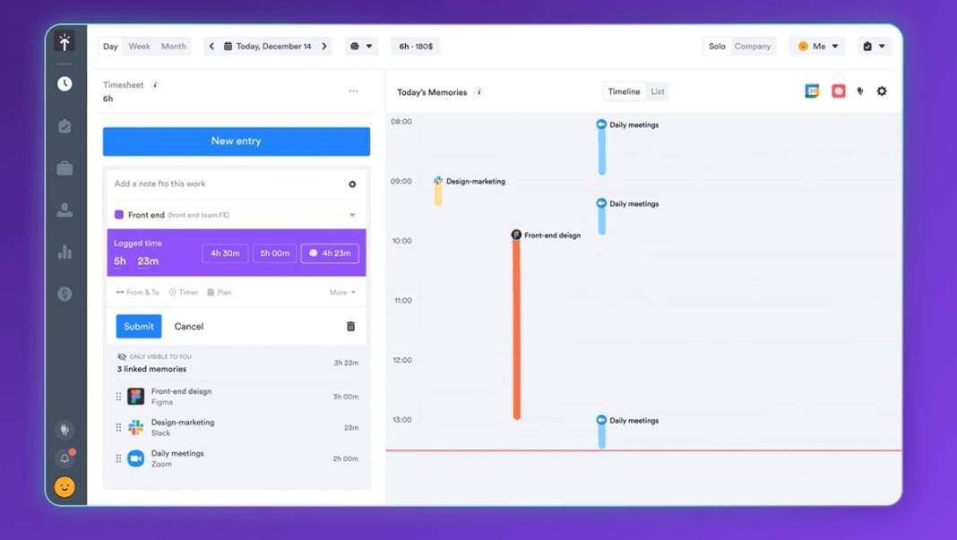
Task: Select the 4h 30m logged time option
Action: pos(225,253)
